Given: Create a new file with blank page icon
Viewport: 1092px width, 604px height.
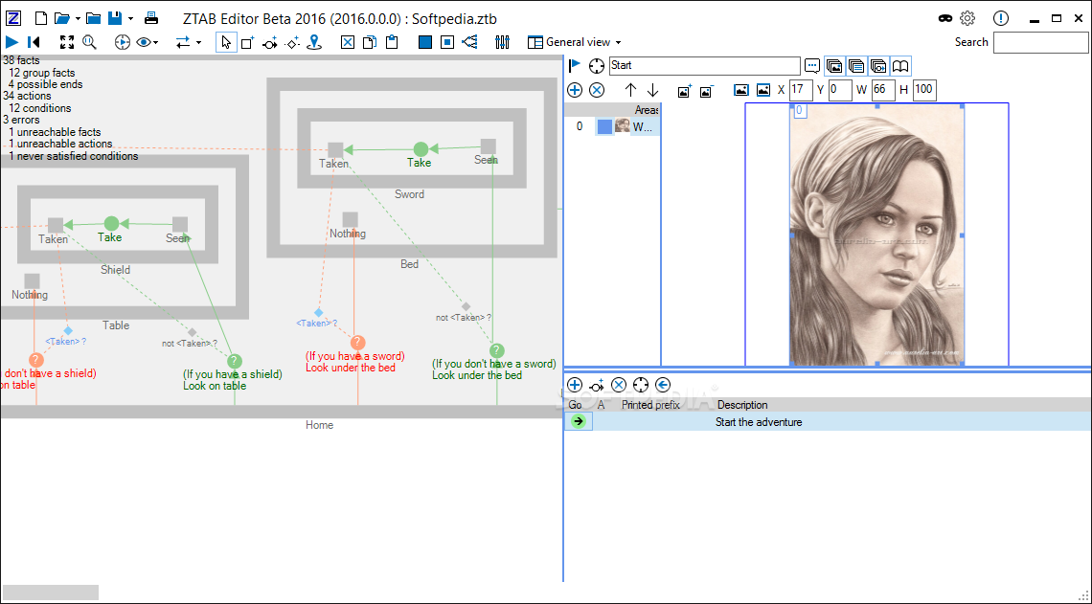Looking at the screenshot, I should pos(41,19).
